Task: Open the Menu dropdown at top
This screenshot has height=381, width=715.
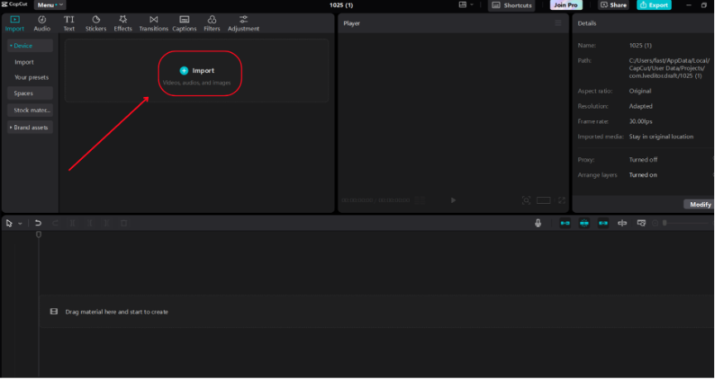Action: 50,5
